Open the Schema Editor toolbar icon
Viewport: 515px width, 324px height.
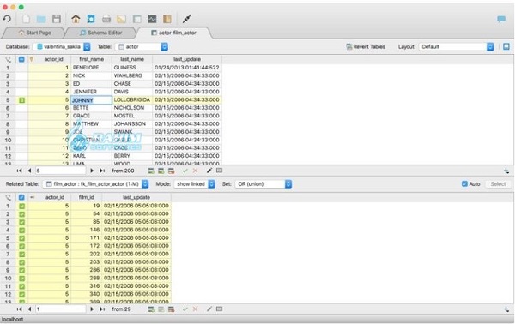pos(91,19)
